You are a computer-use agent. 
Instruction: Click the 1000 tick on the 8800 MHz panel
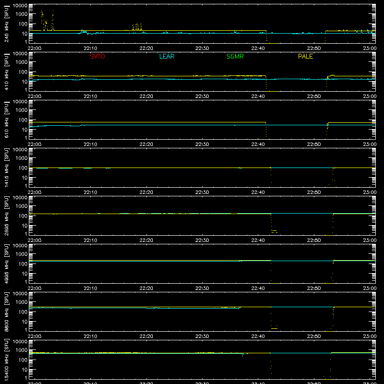[22, 302]
